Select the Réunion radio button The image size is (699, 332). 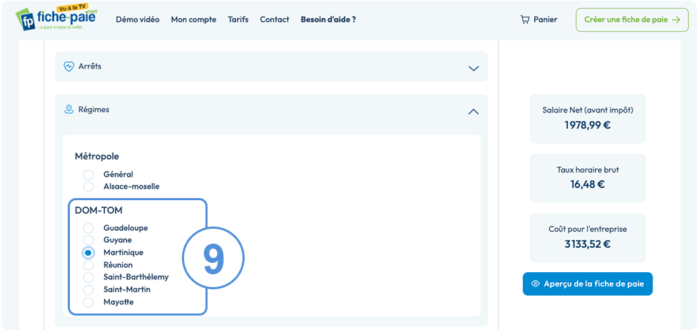tap(88, 265)
